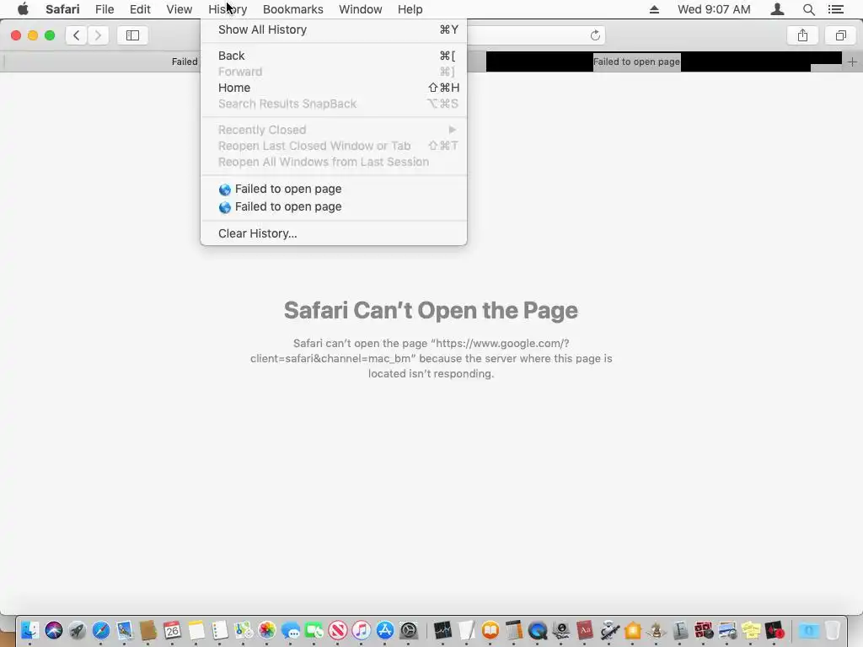Open Notification Center list icon
Viewport: 863px width, 647px height.
(835, 9)
